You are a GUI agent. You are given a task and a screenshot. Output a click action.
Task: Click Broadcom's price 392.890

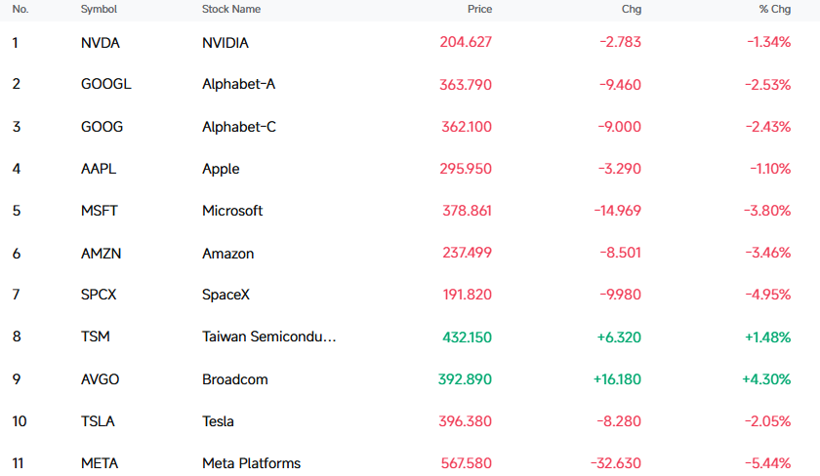[x=465, y=379]
